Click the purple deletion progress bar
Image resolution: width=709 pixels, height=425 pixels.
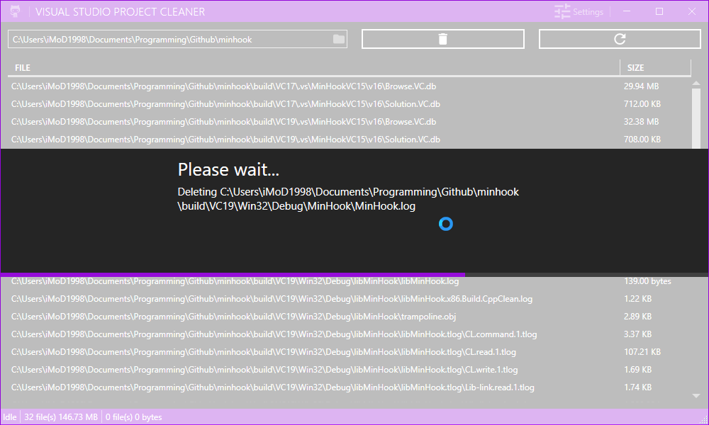click(x=233, y=275)
